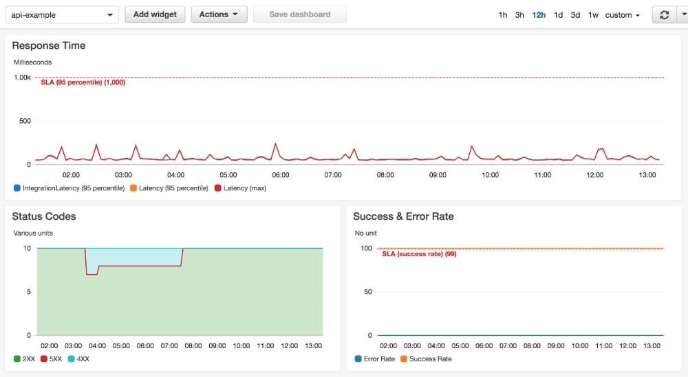Viewport: 688px width, 377px height.
Task: Select the 3d time range
Action: pos(575,15)
